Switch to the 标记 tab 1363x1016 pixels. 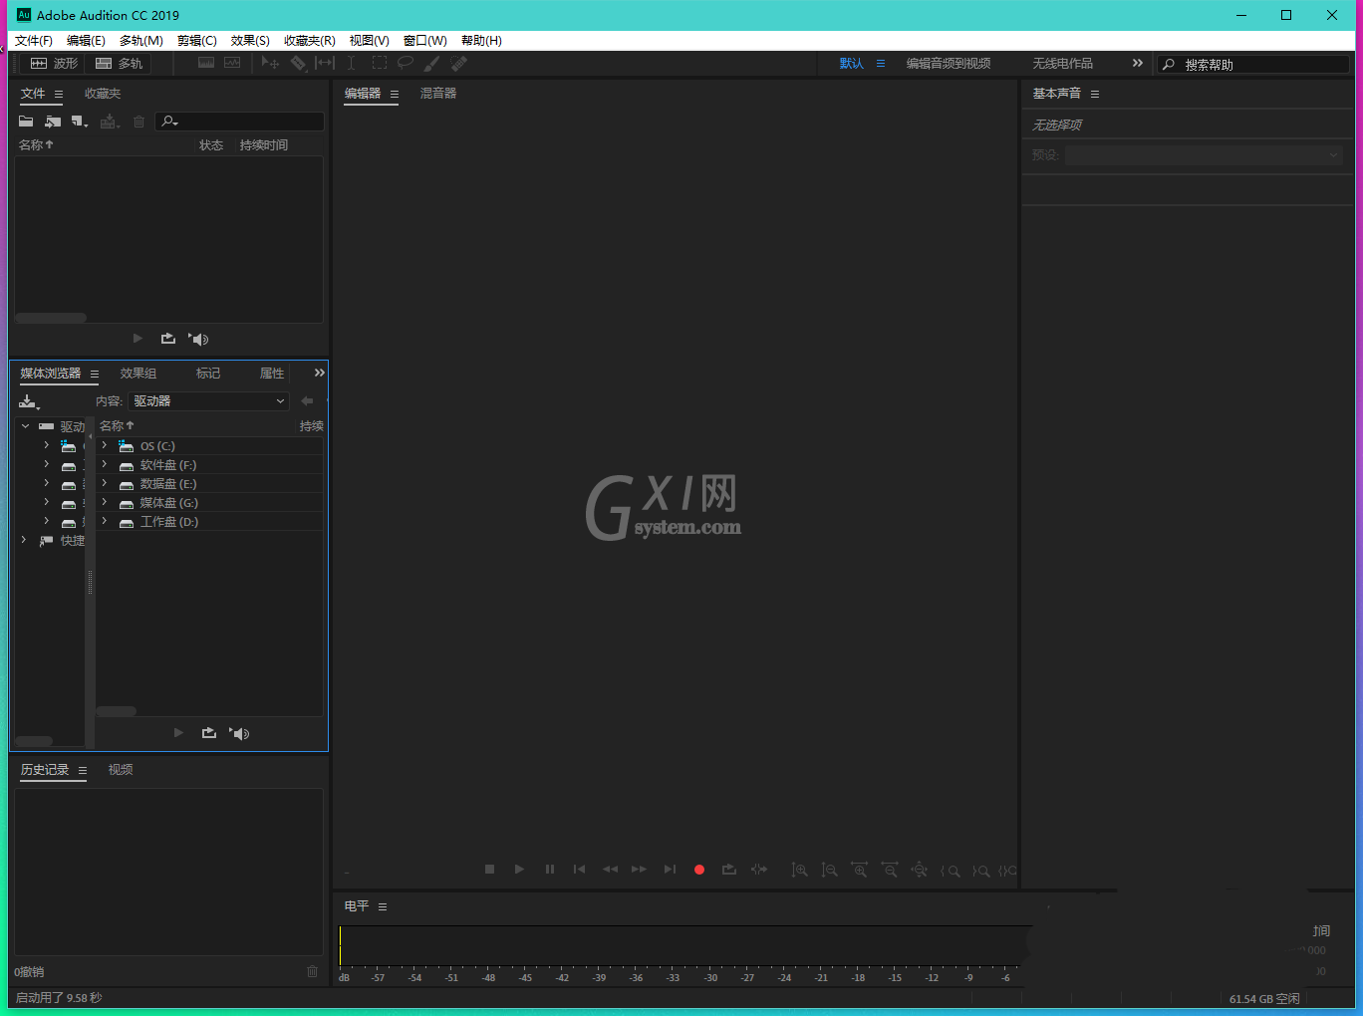(208, 374)
